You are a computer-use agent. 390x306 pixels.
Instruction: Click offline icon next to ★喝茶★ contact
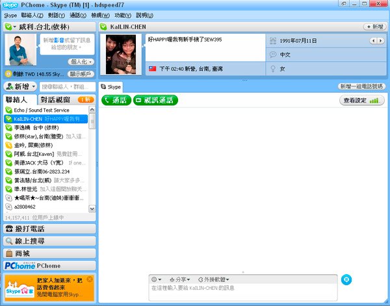8,198
